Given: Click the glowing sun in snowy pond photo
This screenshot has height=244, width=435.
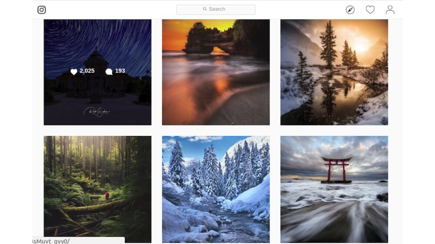Looking at the screenshot, I should click(361, 48).
